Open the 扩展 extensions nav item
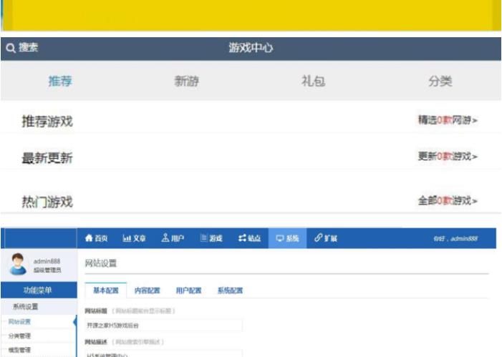 pyautogui.click(x=326, y=238)
